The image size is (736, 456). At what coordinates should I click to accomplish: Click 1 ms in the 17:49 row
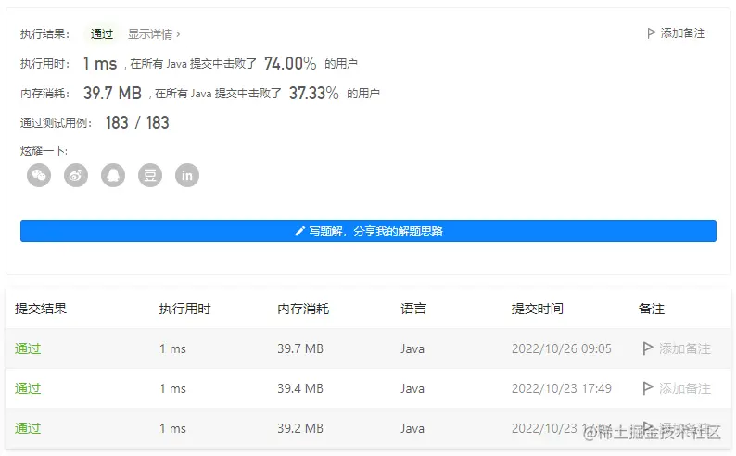tap(172, 388)
